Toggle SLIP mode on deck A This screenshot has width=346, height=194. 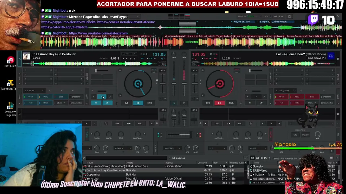[x=154, y=72]
